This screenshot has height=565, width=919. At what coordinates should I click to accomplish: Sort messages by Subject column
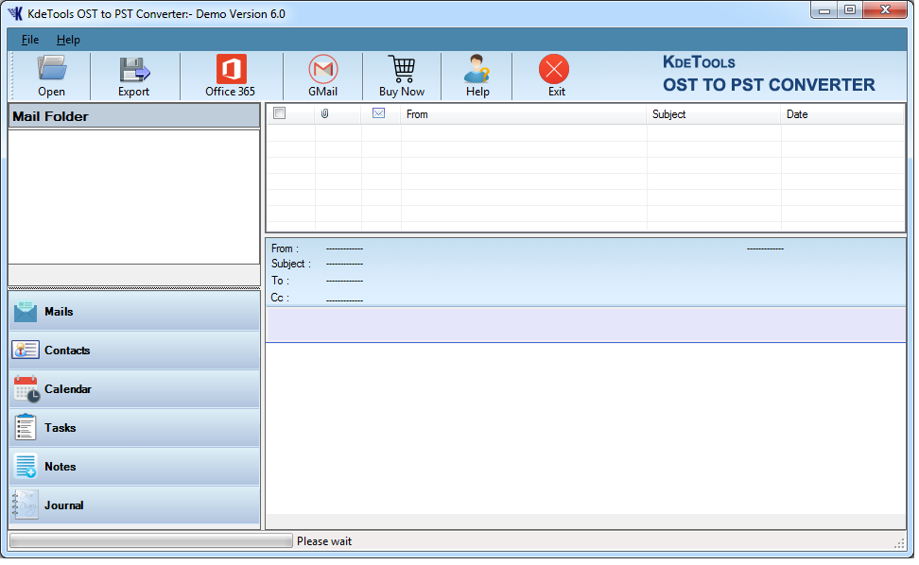(x=715, y=114)
